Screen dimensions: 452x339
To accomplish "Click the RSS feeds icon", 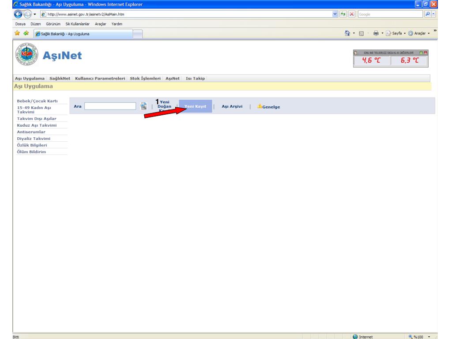I will pyautogui.click(x=361, y=34).
